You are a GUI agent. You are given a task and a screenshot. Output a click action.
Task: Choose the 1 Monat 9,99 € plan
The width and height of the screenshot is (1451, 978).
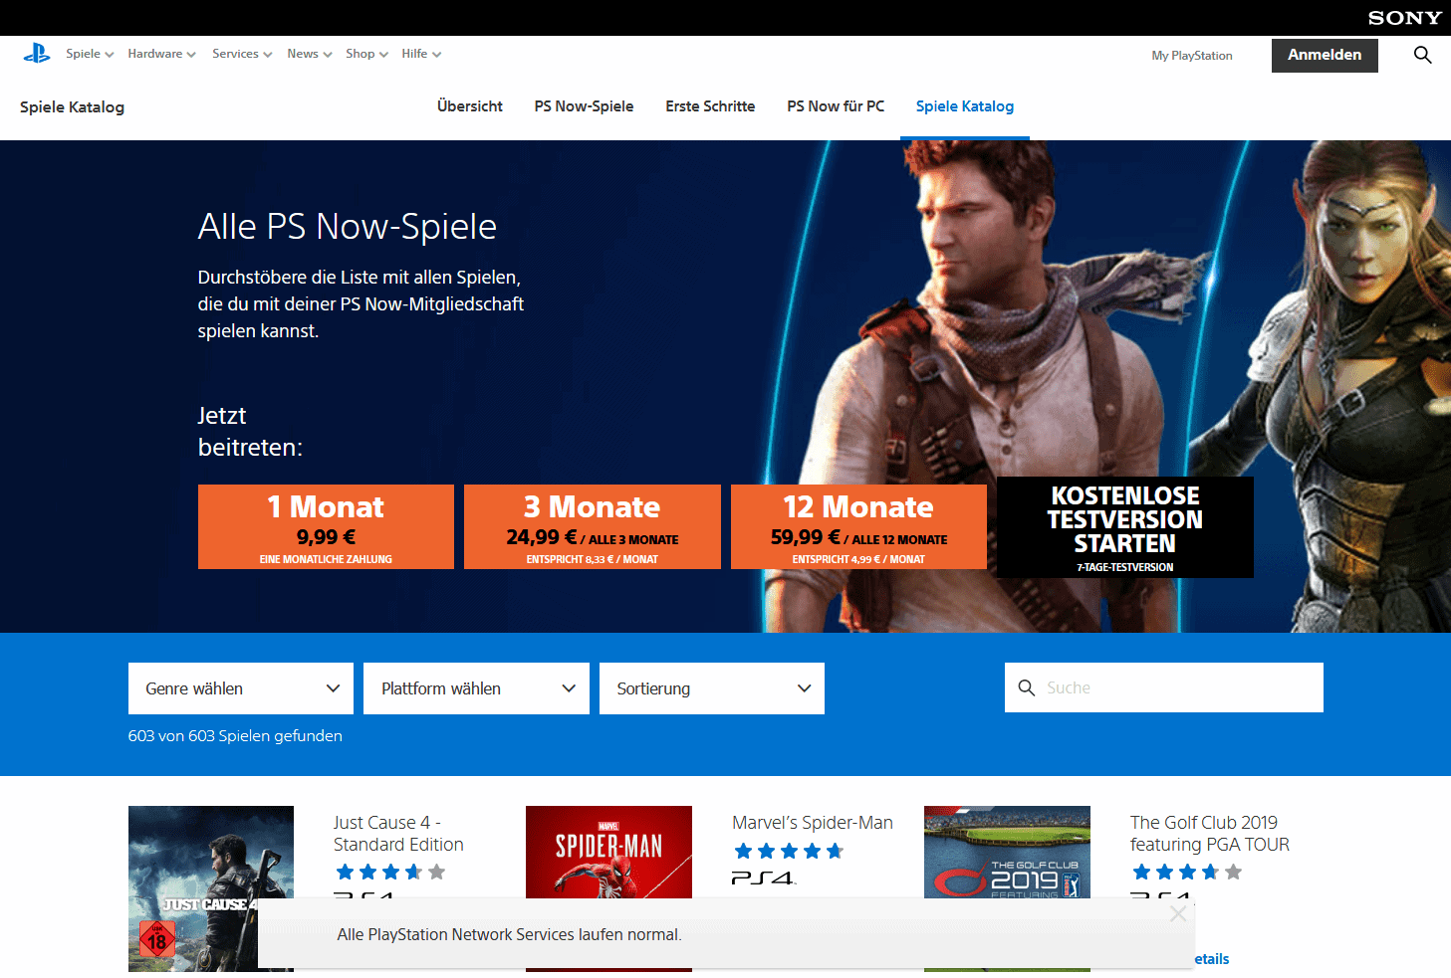326,527
